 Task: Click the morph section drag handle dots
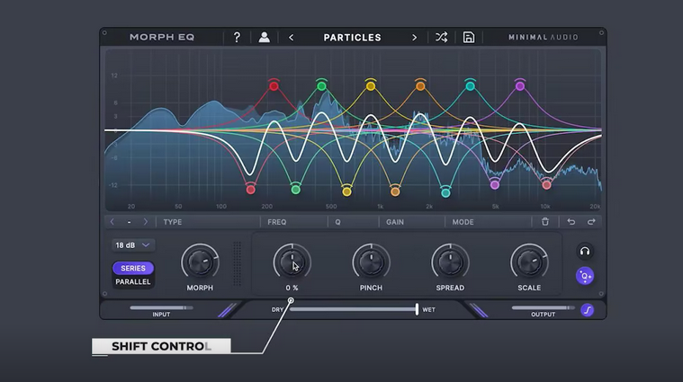coord(237,263)
